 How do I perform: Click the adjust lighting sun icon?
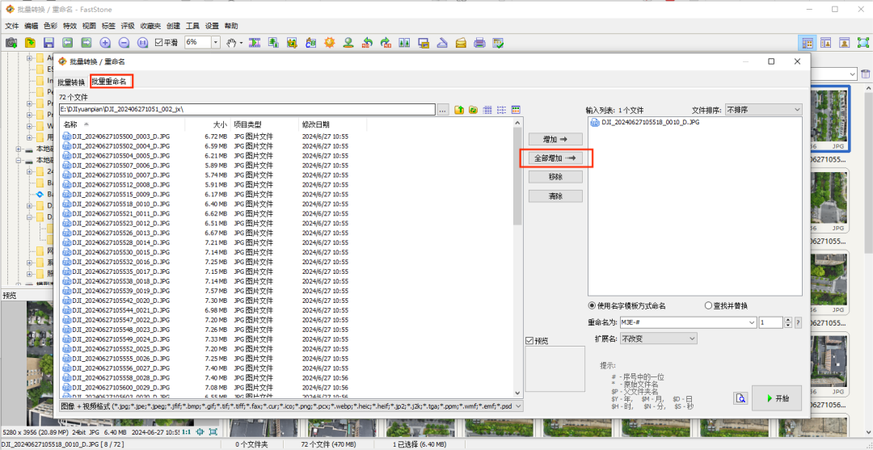click(330, 42)
